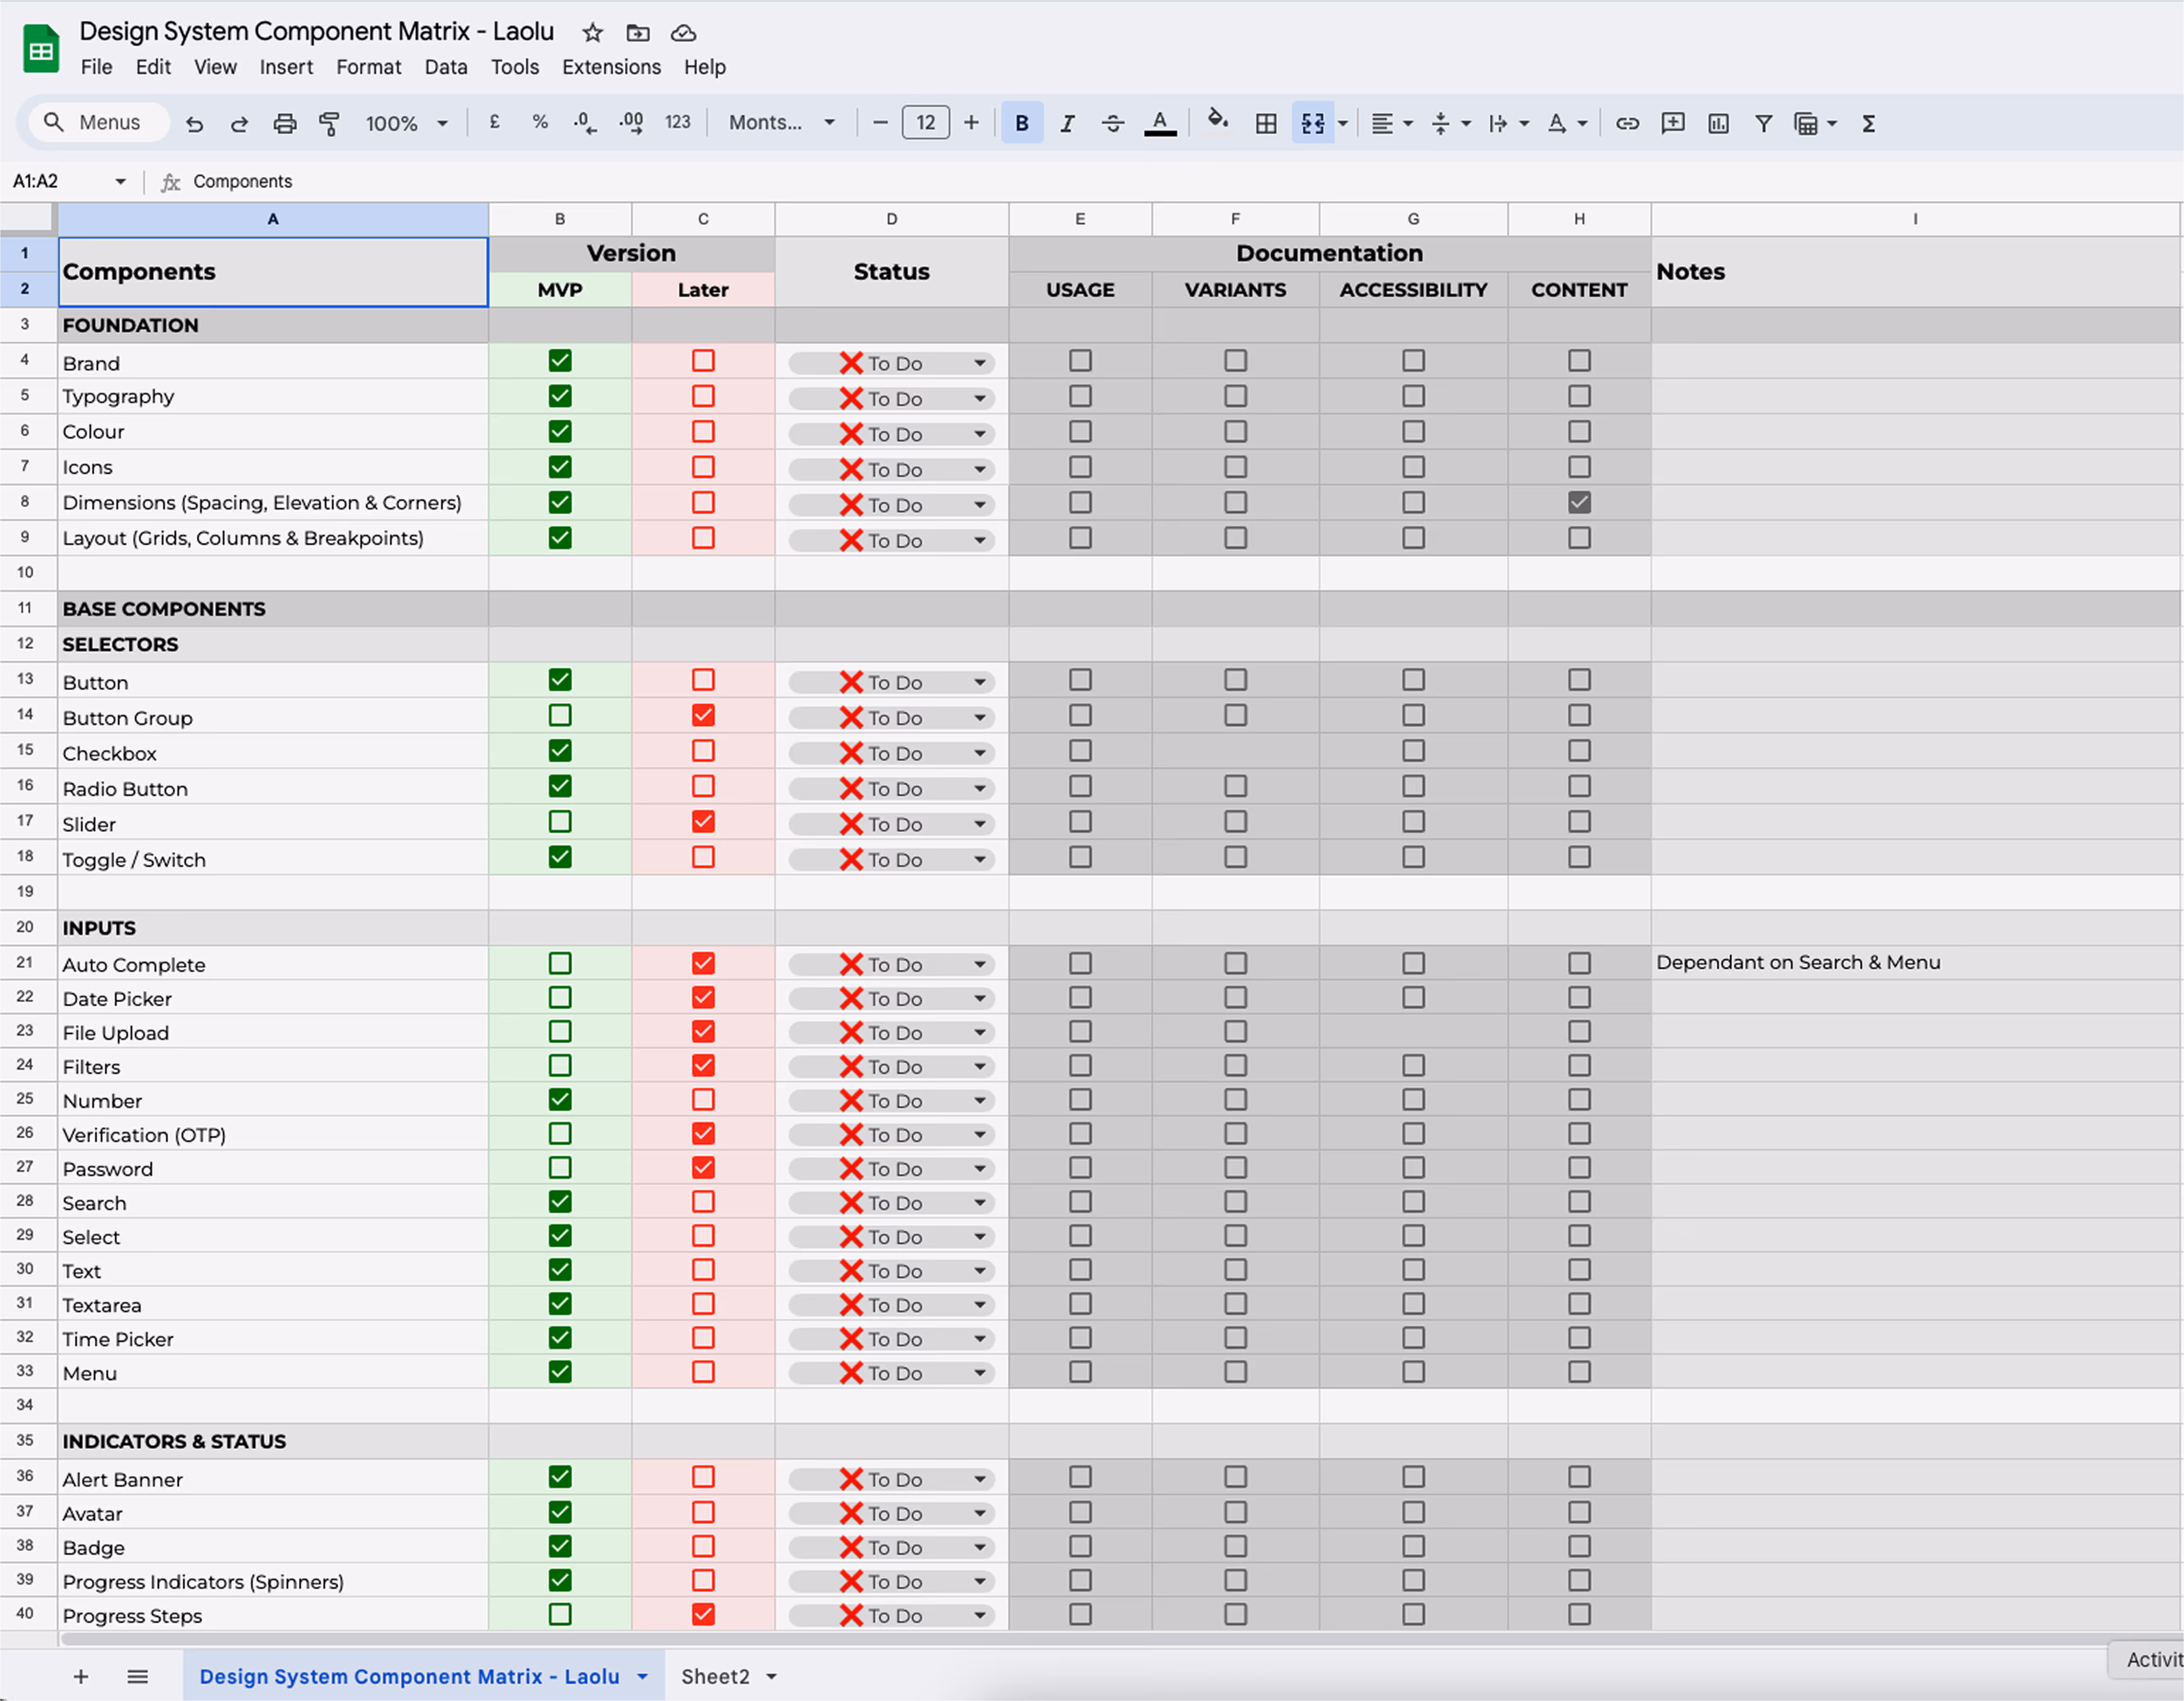Click the strikethrough formatting icon
The height and width of the screenshot is (1701, 2184).
point(1112,123)
